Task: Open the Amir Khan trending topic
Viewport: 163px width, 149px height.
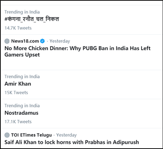Action: pyautogui.click(x=18, y=84)
